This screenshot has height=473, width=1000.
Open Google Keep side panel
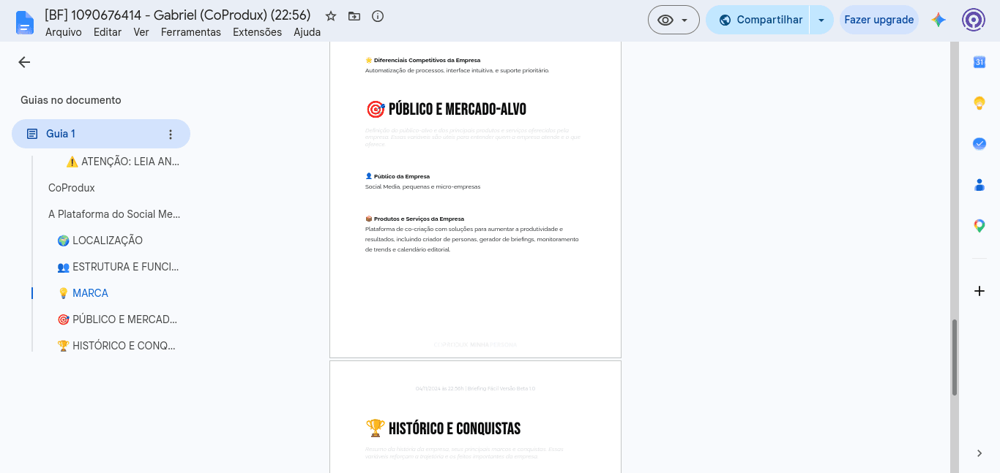(980, 103)
